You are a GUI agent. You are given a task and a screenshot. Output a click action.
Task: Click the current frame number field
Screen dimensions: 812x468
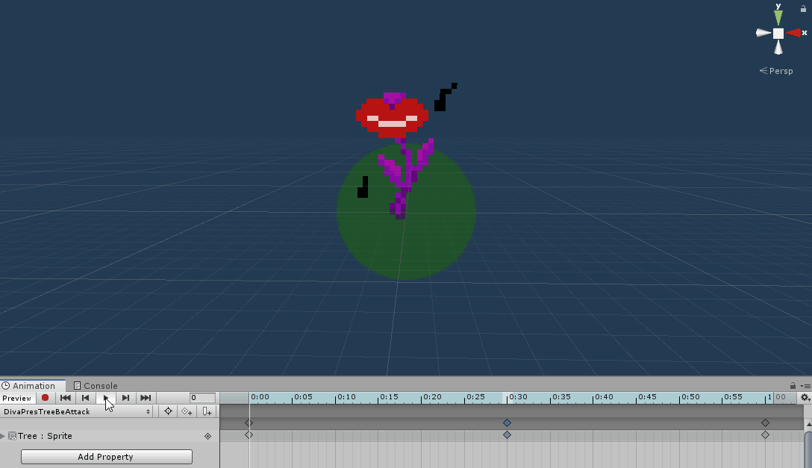pos(202,398)
